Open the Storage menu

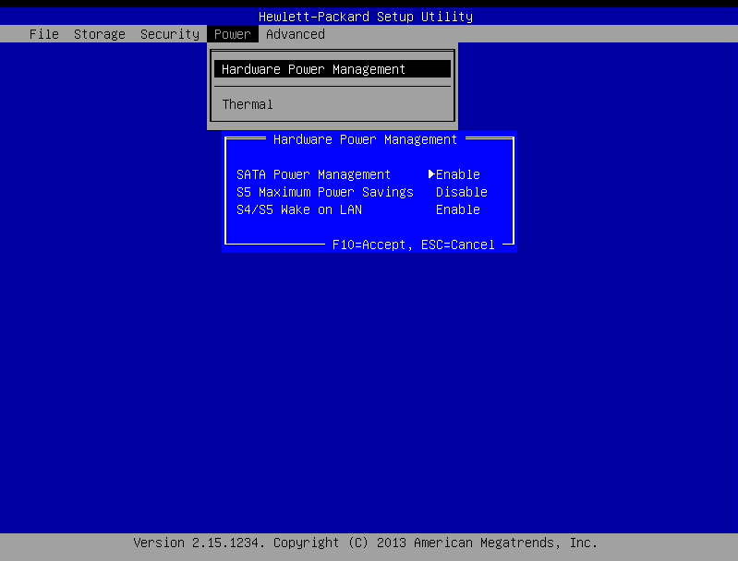[100, 34]
